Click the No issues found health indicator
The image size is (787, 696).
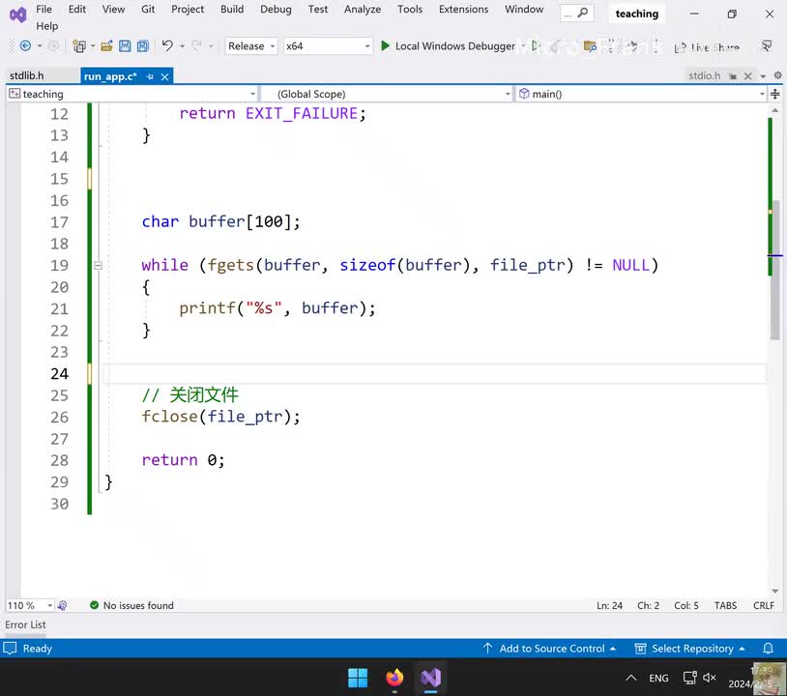point(131,605)
